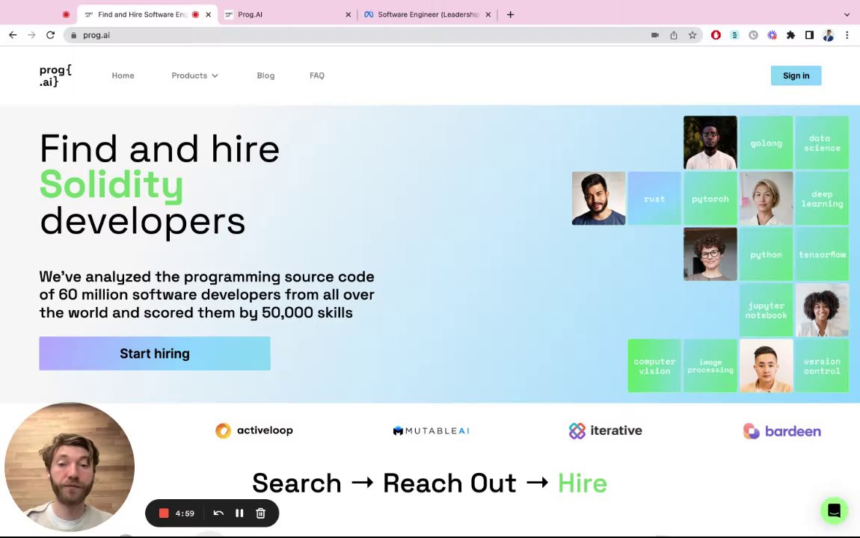The height and width of the screenshot is (538, 860).
Task: Click the lock icon in address bar
Action: [x=73, y=35]
